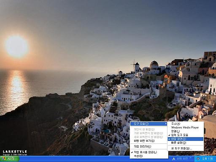This screenshot has width=216, height=162.
Task: Click the system tray icon beside the clock
Action: pyautogui.click(x=198, y=159)
